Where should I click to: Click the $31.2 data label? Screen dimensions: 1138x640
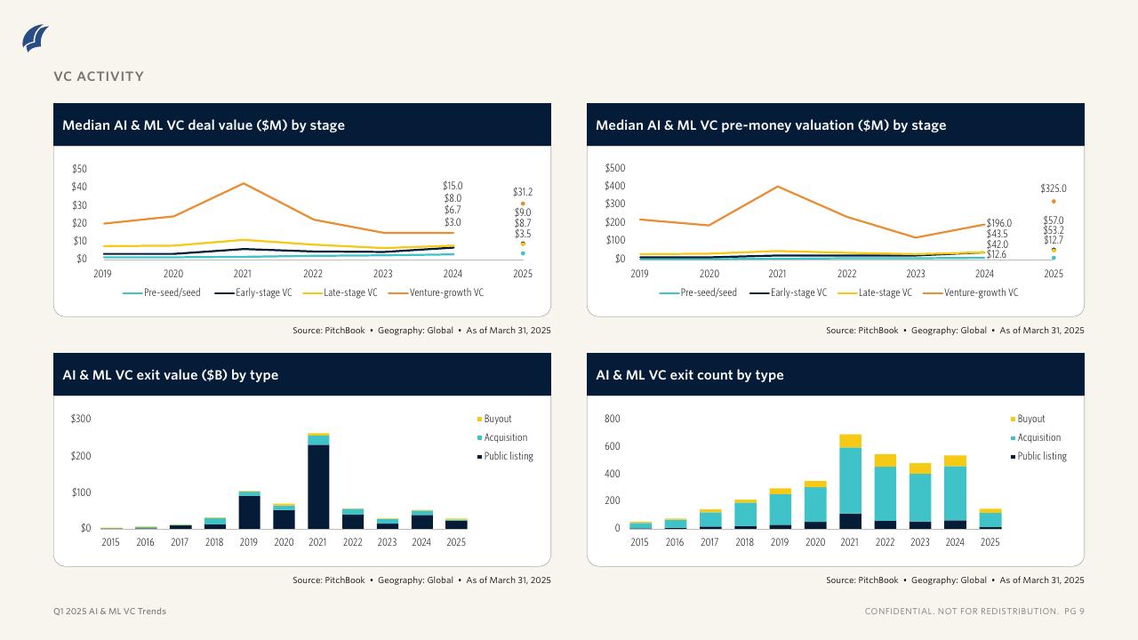coord(523,191)
